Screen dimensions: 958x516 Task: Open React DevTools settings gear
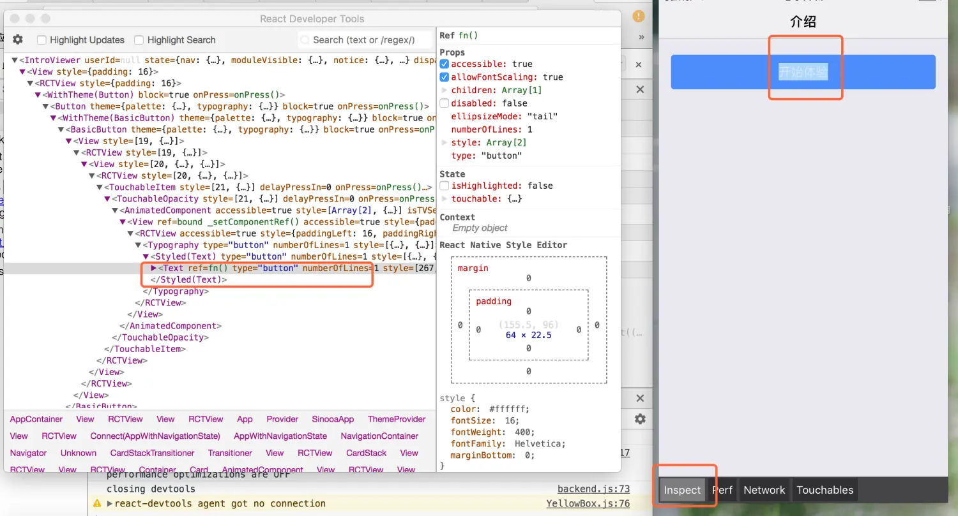[x=17, y=40]
